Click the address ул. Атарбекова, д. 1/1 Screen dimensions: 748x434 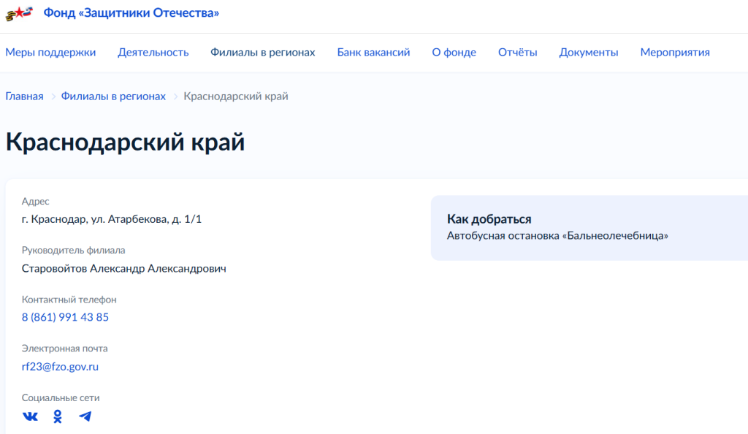[x=112, y=219]
